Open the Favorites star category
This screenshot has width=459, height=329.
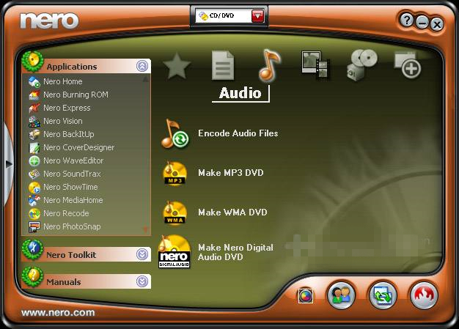(177, 67)
